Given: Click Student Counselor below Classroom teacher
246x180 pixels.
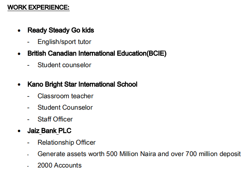Looking at the screenshot, I should 65,107.
